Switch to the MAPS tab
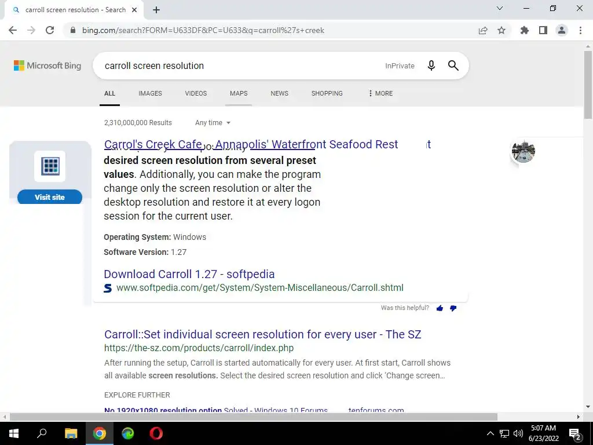Image resolution: width=593 pixels, height=445 pixels. tap(239, 93)
